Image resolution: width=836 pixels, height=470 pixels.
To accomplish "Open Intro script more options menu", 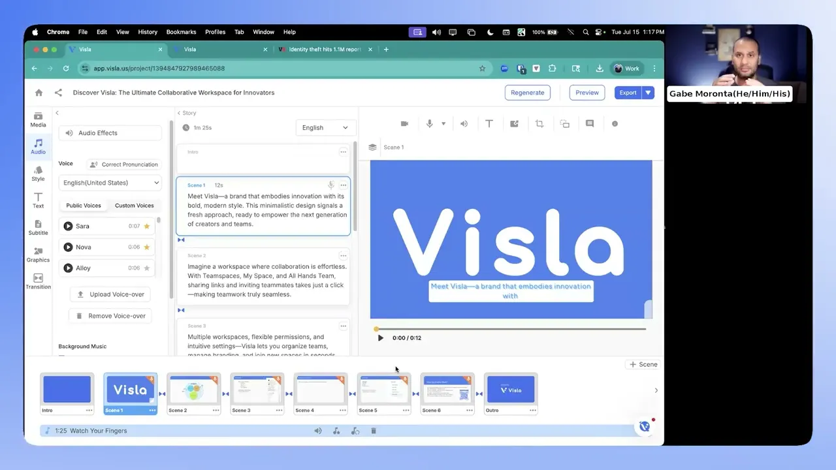I will pyautogui.click(x=343, y=152).
